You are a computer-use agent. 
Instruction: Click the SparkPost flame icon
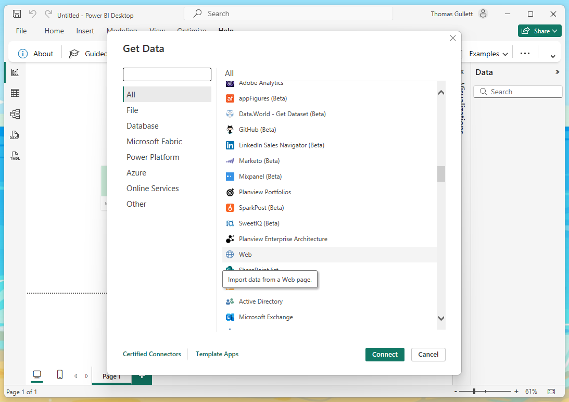(x=230, y=208)
